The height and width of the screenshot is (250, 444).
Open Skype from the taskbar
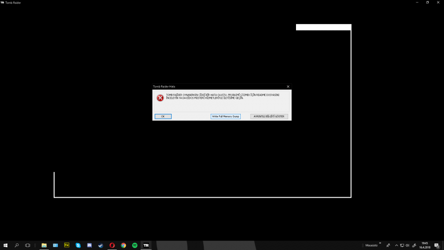coord(78,245)
